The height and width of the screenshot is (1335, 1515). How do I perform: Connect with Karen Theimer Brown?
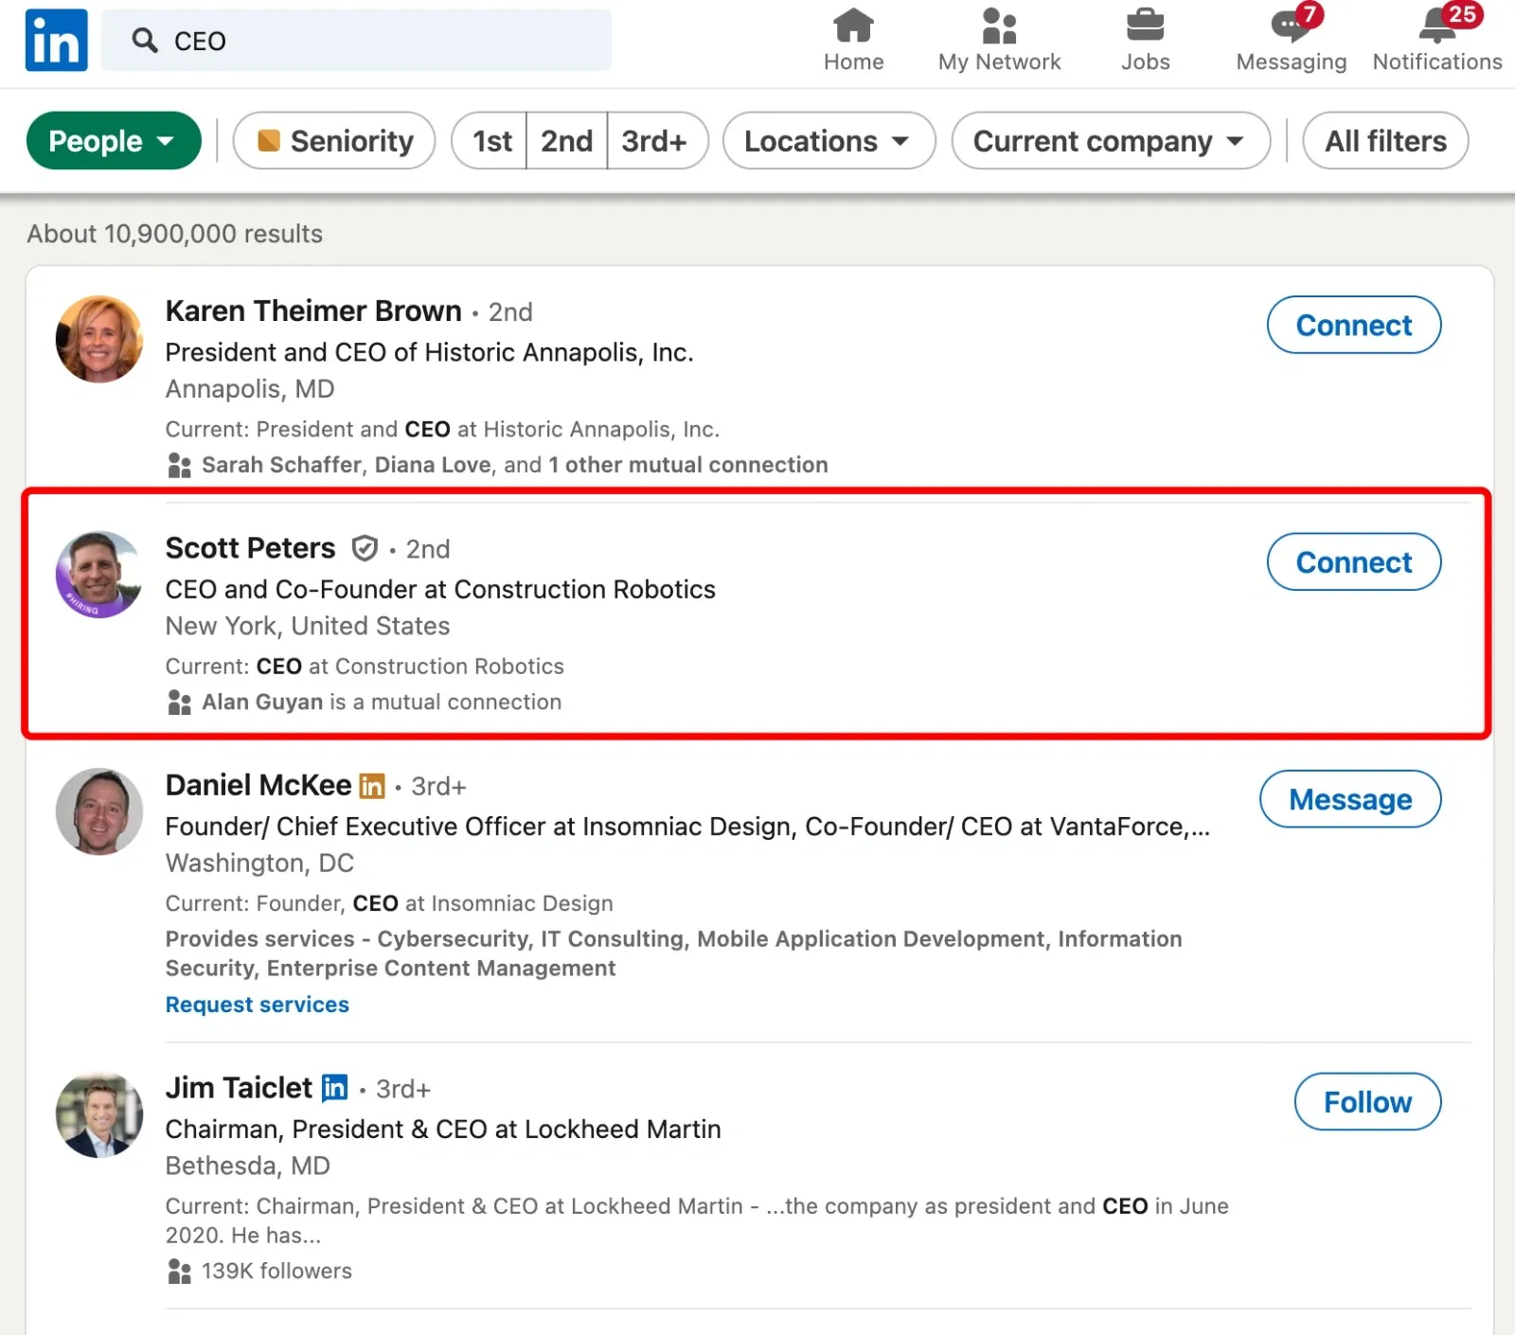point(1354,325)
